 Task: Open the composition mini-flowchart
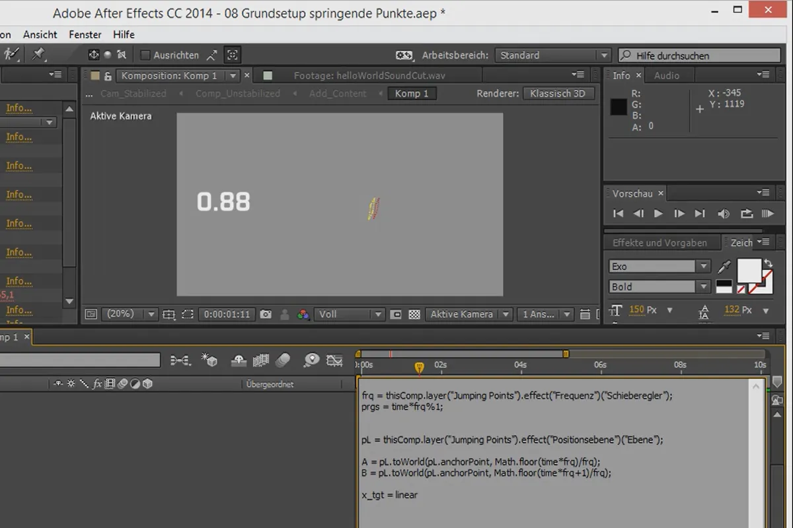(x=180, y=360)
